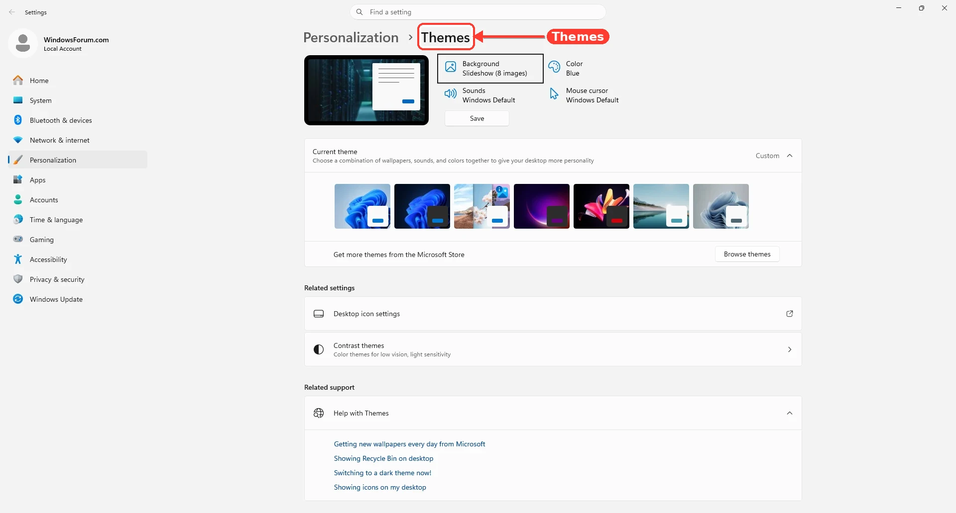Open the System sidebar item

pos(78,100)
